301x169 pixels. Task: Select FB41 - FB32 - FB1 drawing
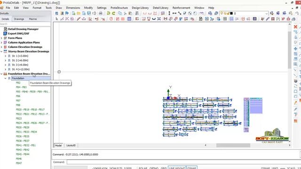[25, 145]
